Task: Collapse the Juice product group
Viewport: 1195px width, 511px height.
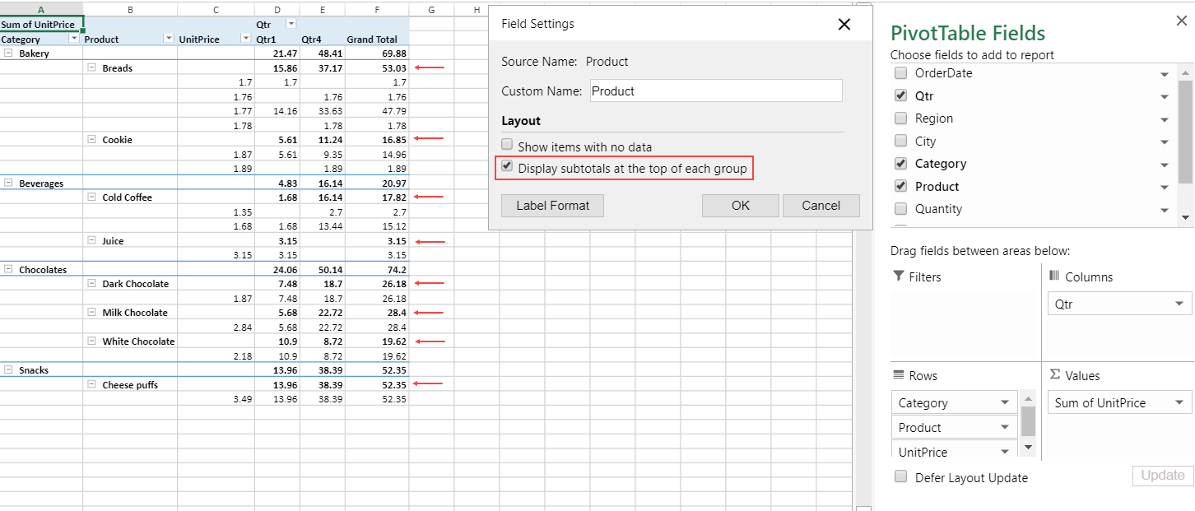Action: click(91, 241)
